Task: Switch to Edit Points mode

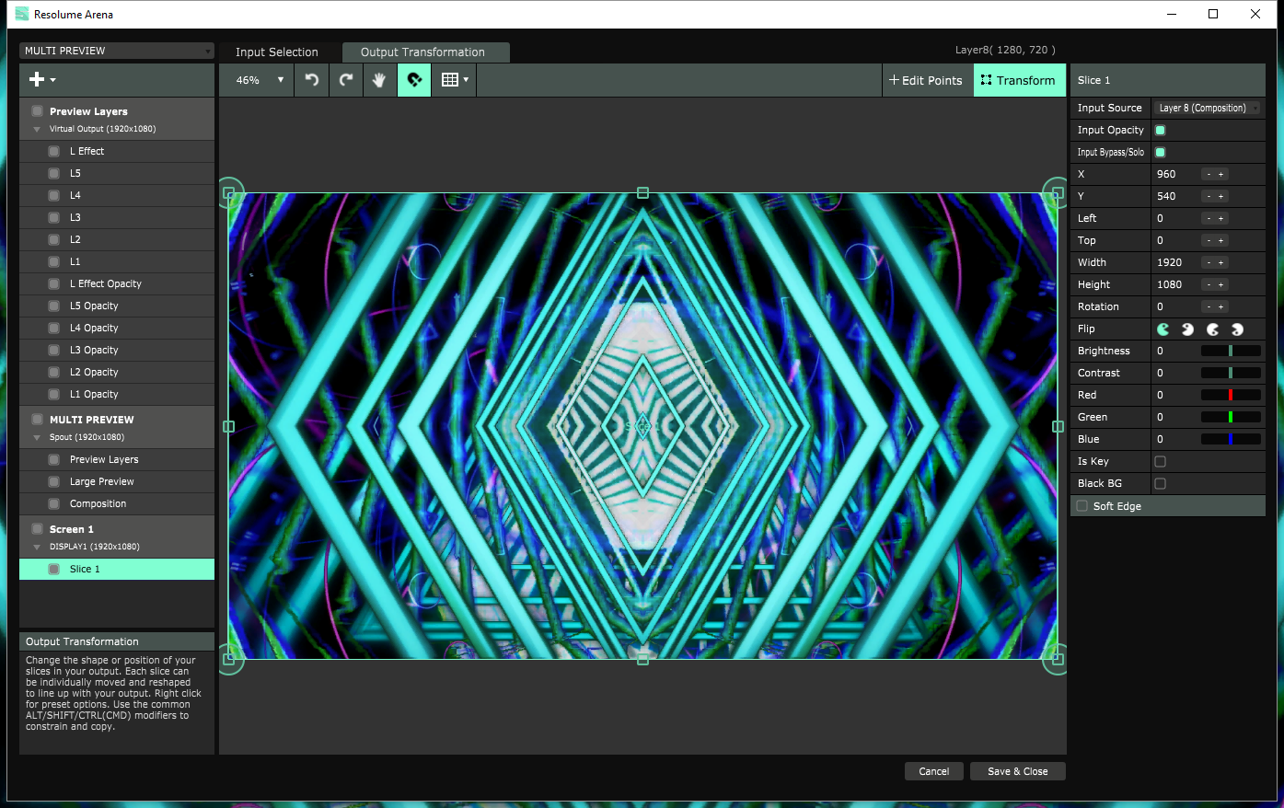Action: pyautogui.click(x=926, y=80)
